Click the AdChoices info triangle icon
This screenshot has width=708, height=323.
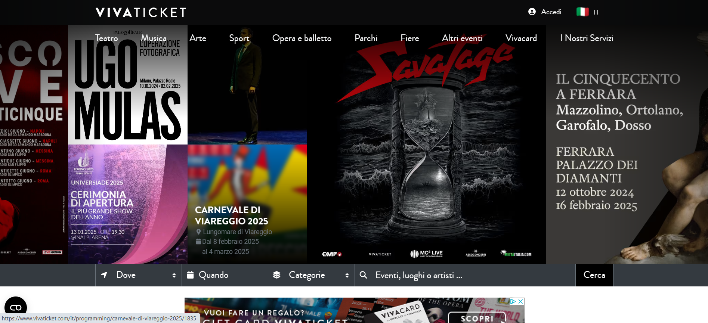click(513, 301)
